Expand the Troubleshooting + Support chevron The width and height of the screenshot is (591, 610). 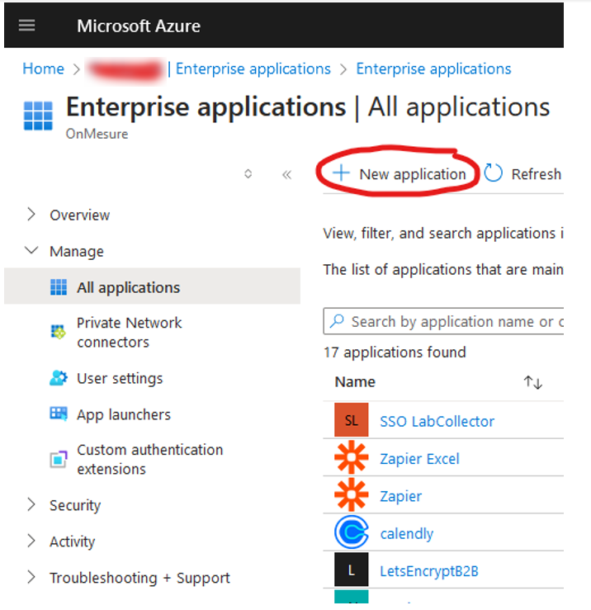(31, 577)
